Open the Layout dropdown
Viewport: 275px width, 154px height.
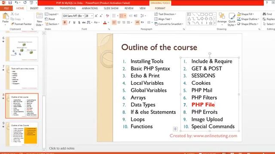[x=52, y=14]
